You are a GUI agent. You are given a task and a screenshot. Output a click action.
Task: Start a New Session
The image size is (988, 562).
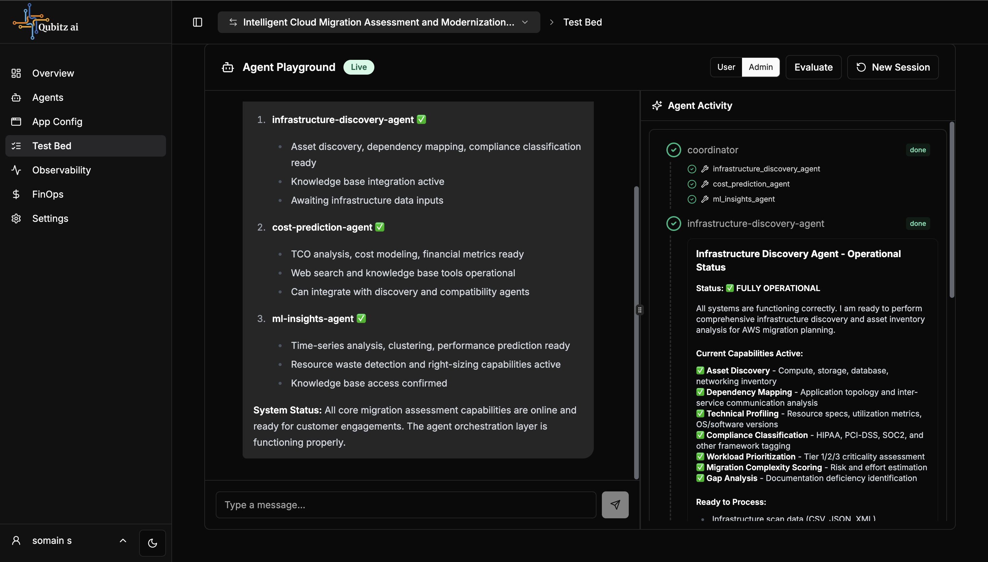click(893, 67)
